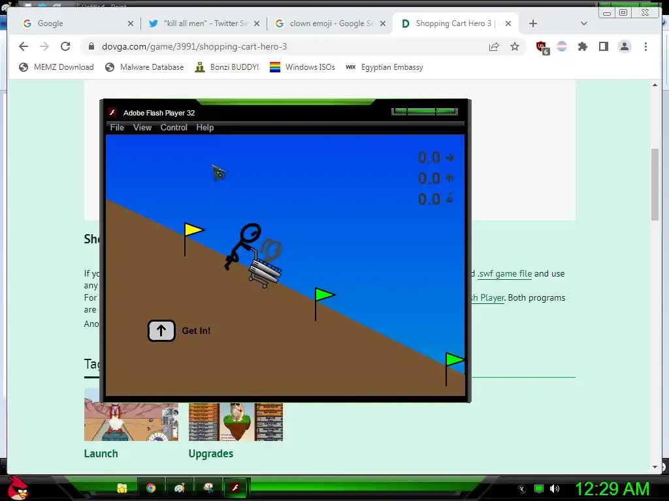Click the scrollbar down arrow

click(x=655, y=467)
